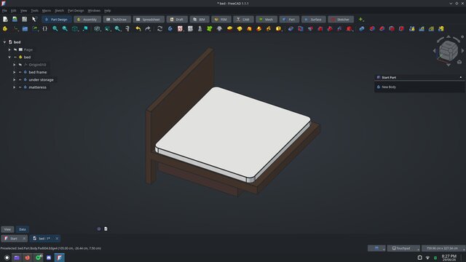Click the Fit All zoom icon

click(x=55, y=29)
